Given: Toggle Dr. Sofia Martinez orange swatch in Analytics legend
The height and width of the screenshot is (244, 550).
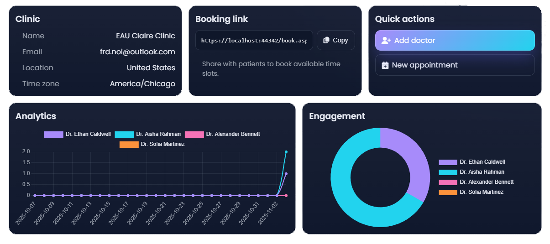Looking at the screenshot, I should pyautogui.click(x=129, y=144).
